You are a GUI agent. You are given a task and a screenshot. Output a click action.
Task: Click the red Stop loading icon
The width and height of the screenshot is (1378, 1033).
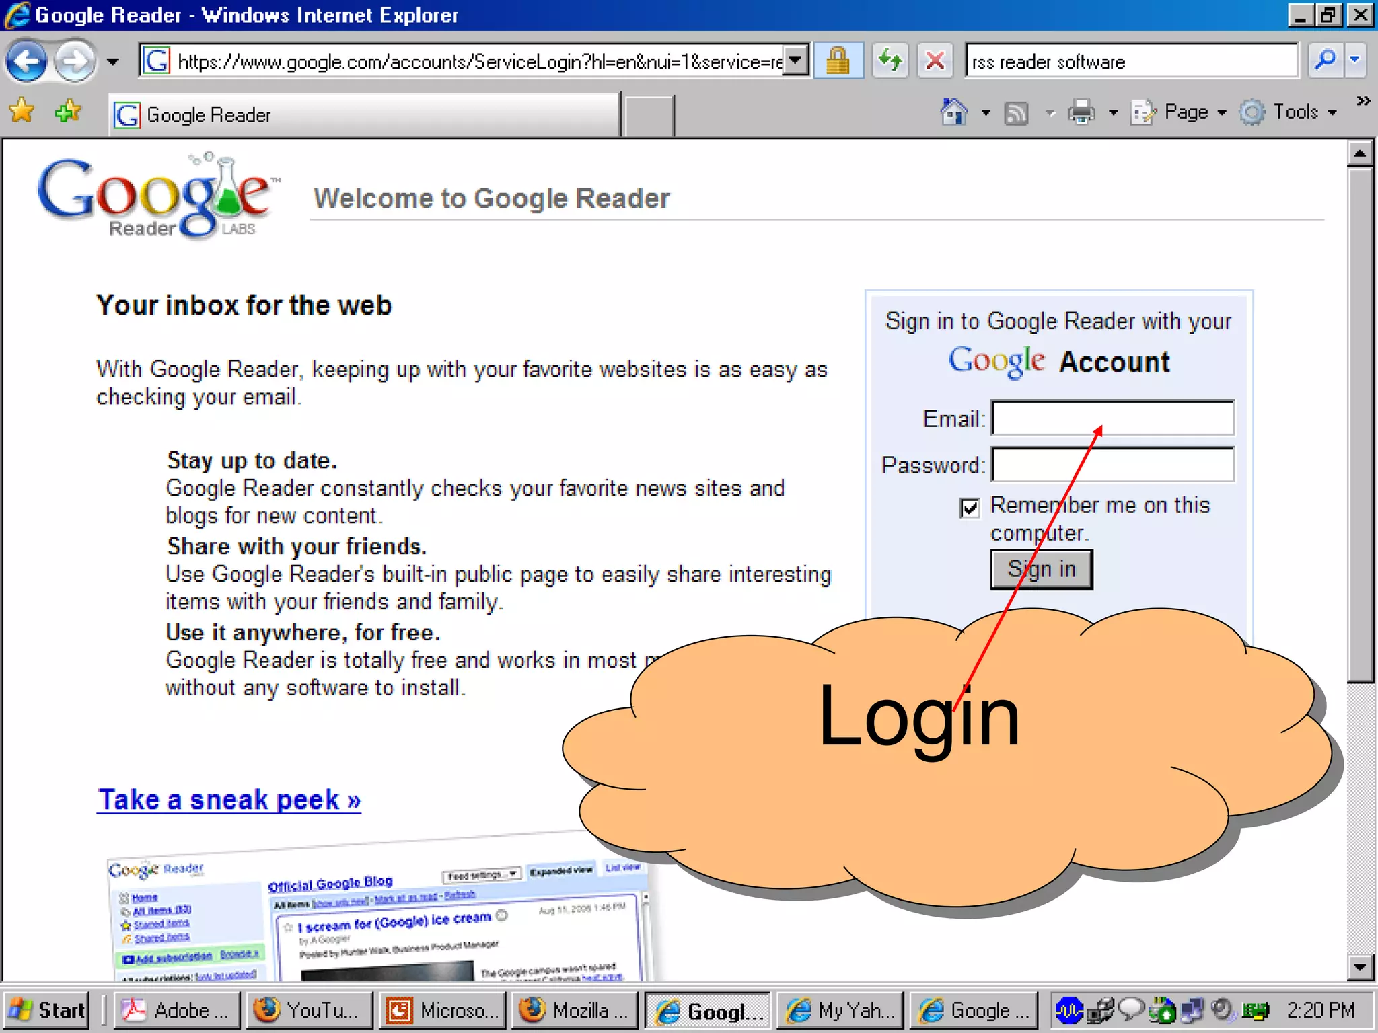pos(935,62)
